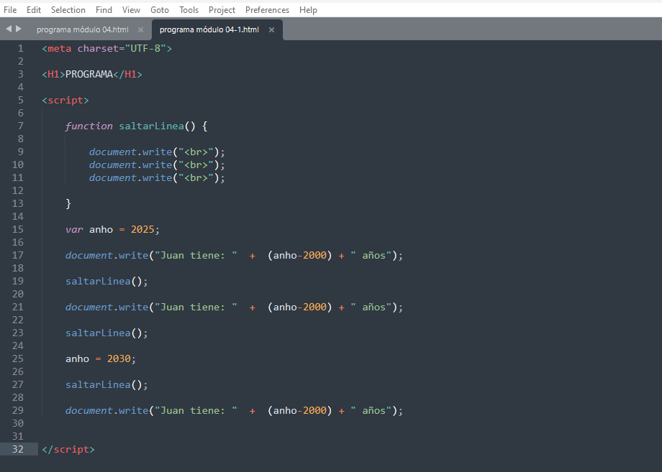Click the number 2030
662x472 pixels.
coord(119,358)
